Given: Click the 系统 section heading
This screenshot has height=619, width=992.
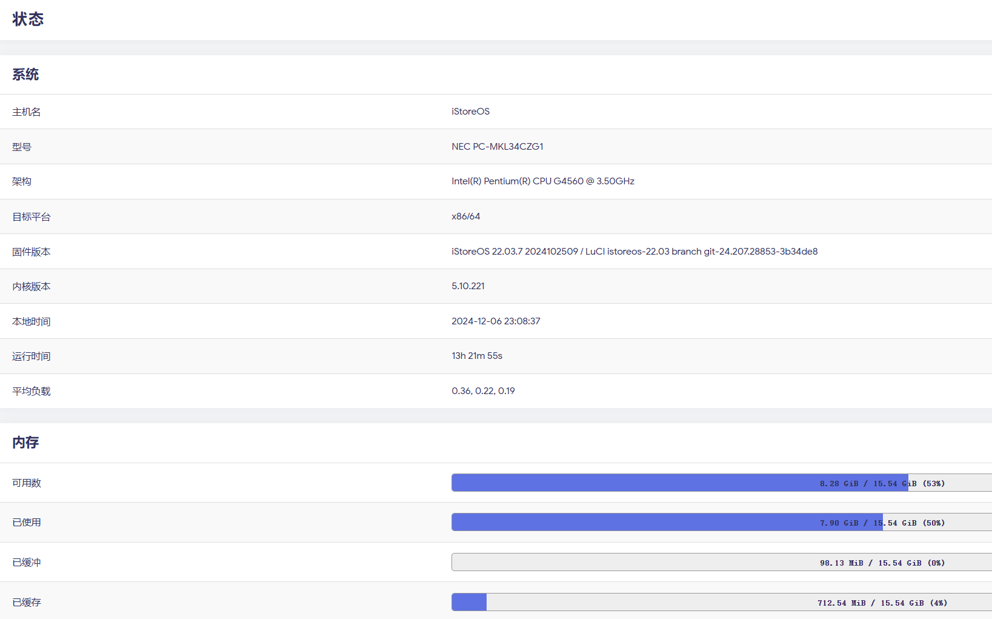Looking at the screenshot, I should 25,75.
